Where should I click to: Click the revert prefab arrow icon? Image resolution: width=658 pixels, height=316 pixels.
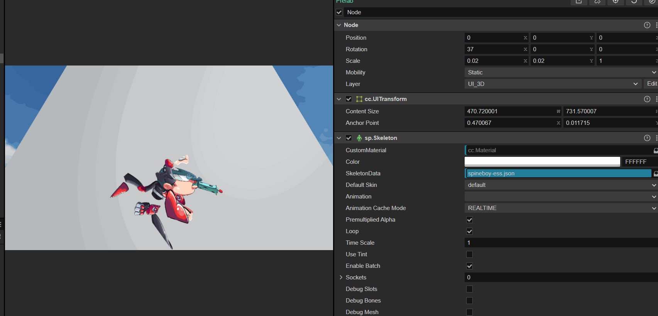click(x=634, y=2)
